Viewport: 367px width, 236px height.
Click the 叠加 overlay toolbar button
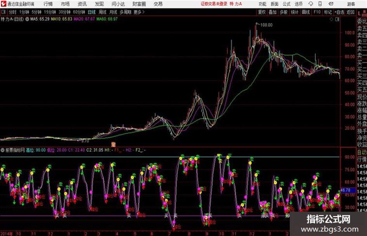pos(273,12)
